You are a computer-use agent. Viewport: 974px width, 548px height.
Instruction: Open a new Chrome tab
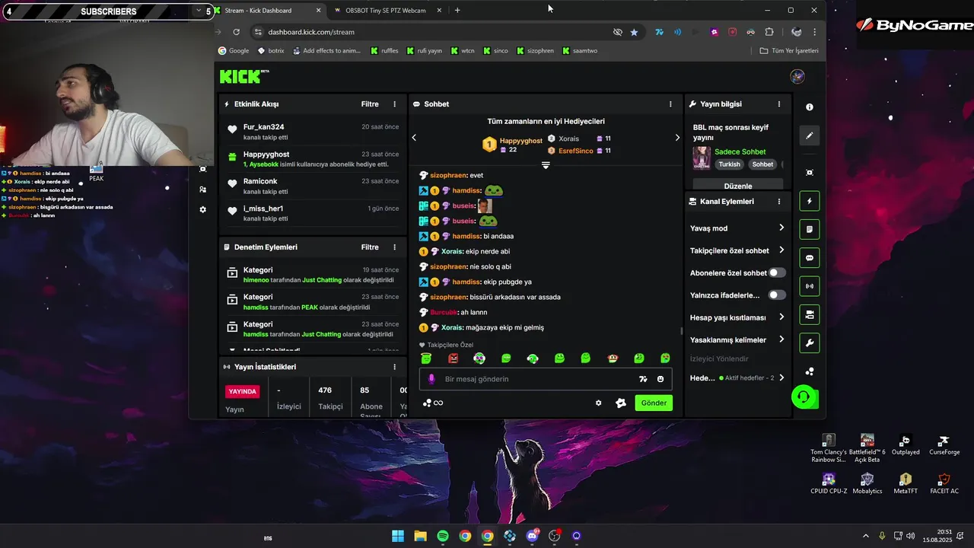click(457, 11)
